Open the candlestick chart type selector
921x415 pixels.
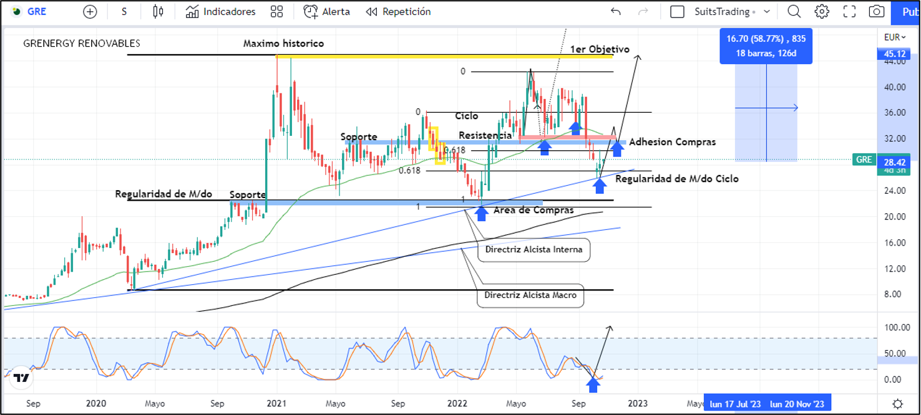158,12
